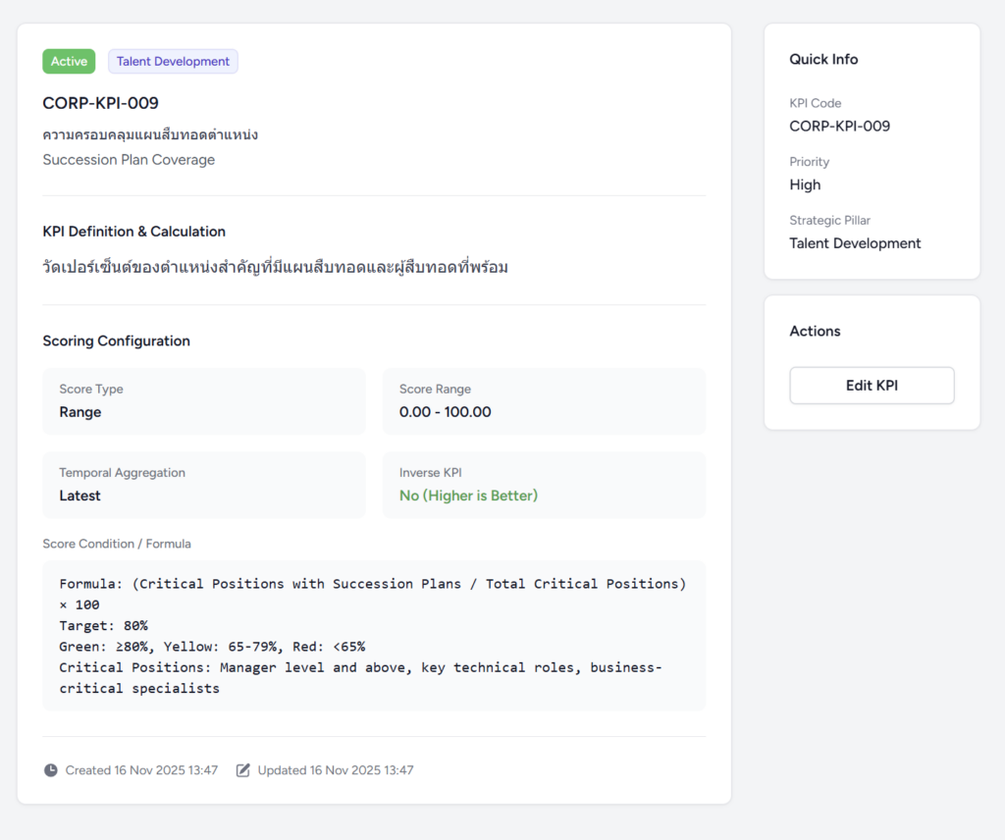1005x840 pixels.
Task: Click the pencil icon beside Updated timestamp
Action: click(x=243, y=770)
